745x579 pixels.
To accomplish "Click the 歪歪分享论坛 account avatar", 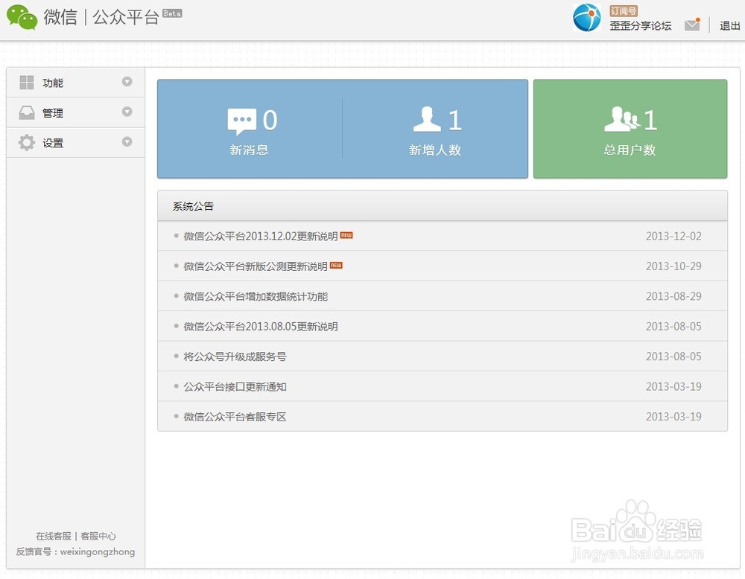I will coord(587,18).
